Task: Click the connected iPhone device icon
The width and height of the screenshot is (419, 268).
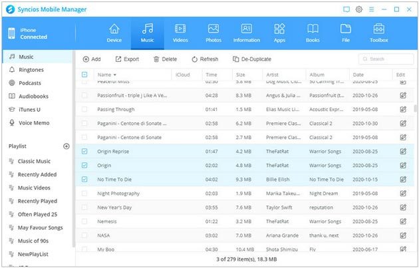Action: [11, 33]
